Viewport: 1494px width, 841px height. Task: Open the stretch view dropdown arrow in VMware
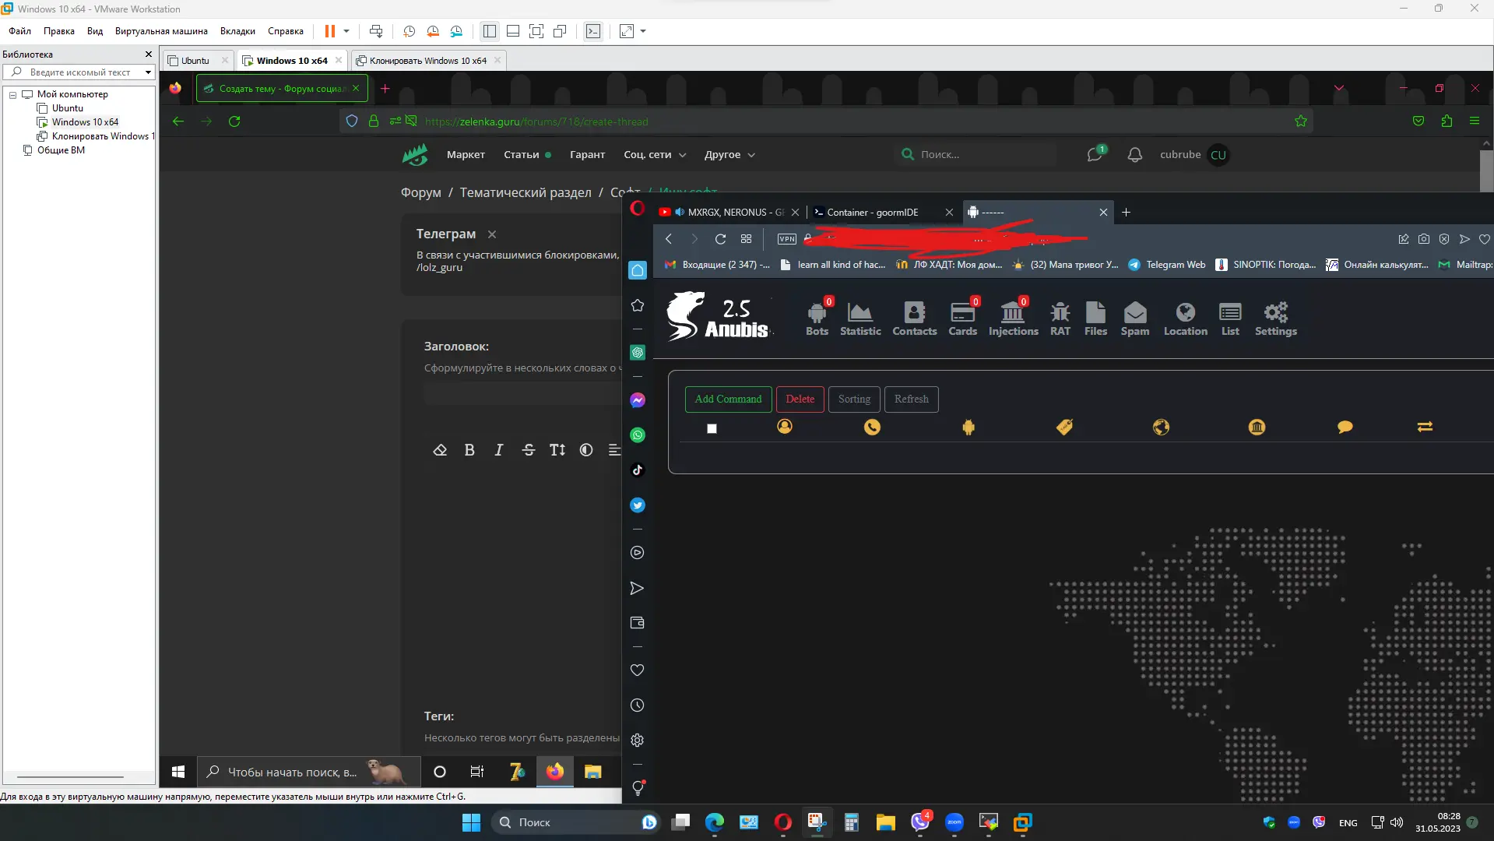[643, 31]
